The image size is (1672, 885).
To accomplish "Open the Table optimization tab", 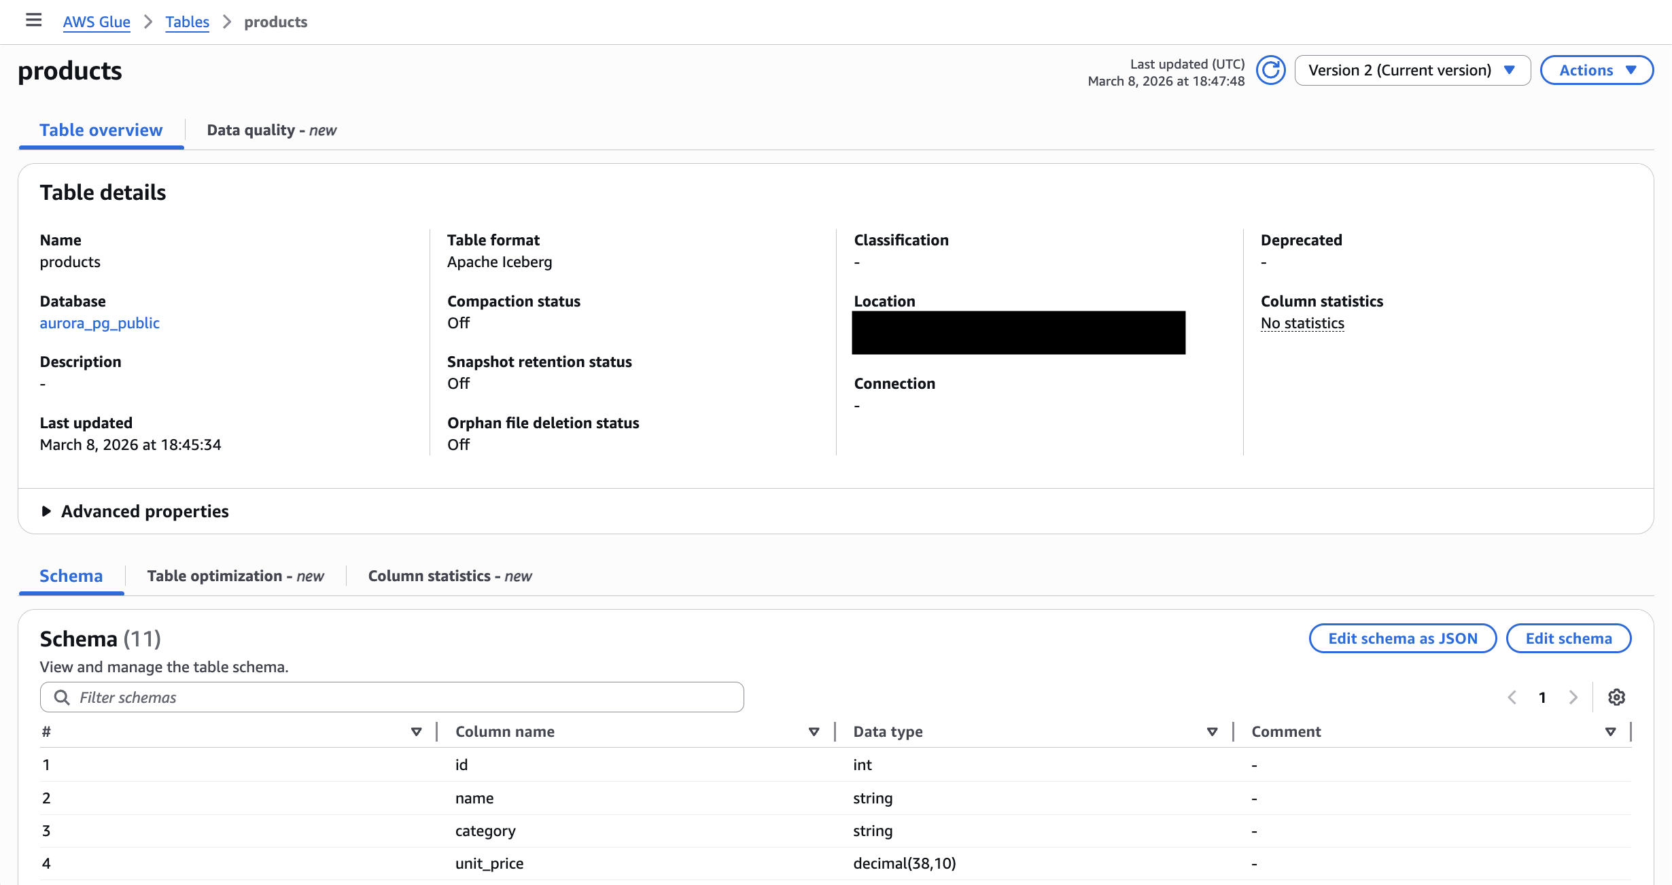I will [x=235, y=576].
